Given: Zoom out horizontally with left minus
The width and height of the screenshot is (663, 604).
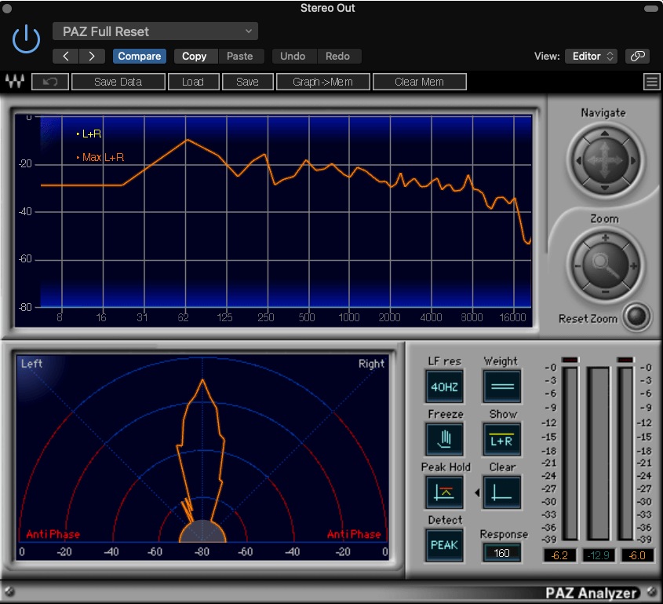Looking at the screenshot, I should [x=577, y=265].
